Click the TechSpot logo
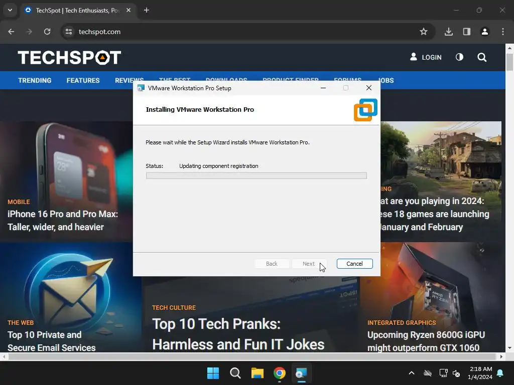The width and height of the screenshot is (514, 385). pyautogui.click(x=69, y=58)
